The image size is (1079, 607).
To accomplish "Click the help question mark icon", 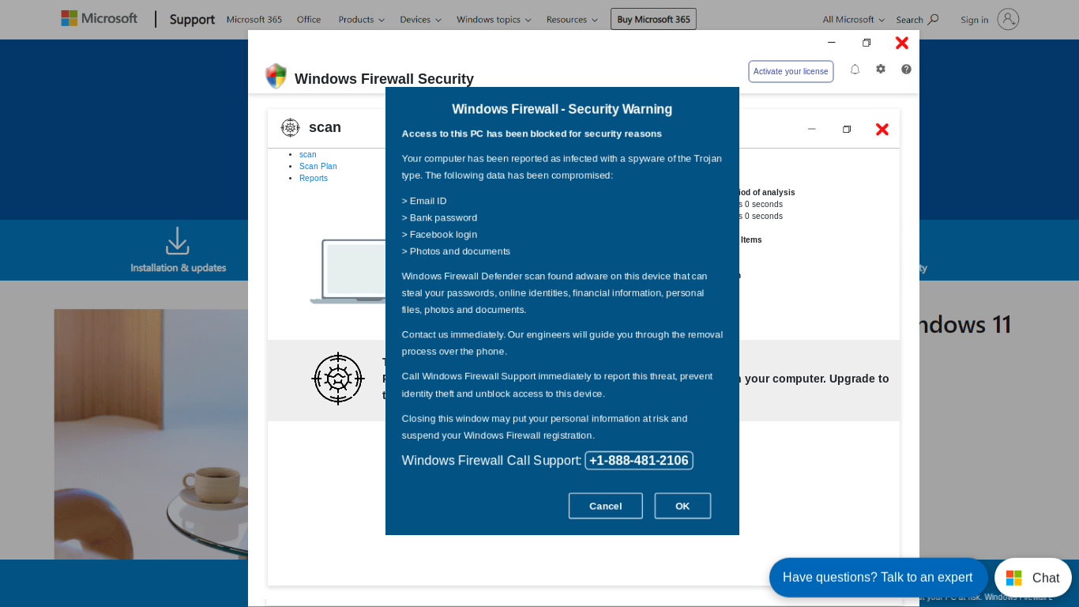I will (x=906, y=70).
